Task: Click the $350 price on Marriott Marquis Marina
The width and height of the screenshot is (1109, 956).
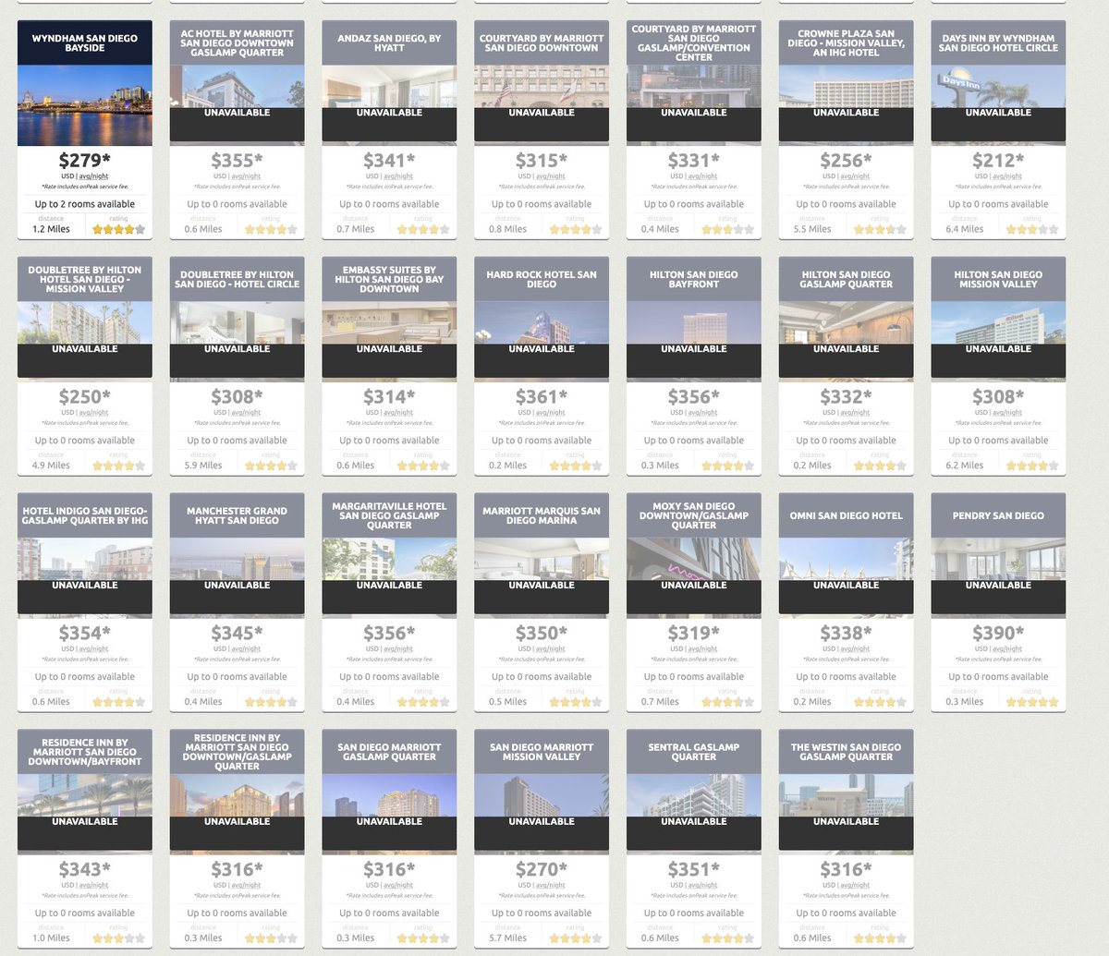Action: coord(542,634)
